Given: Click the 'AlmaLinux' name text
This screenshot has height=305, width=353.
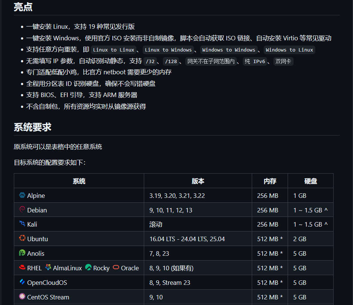Looking at the screenshot, I should pos(68,268).
